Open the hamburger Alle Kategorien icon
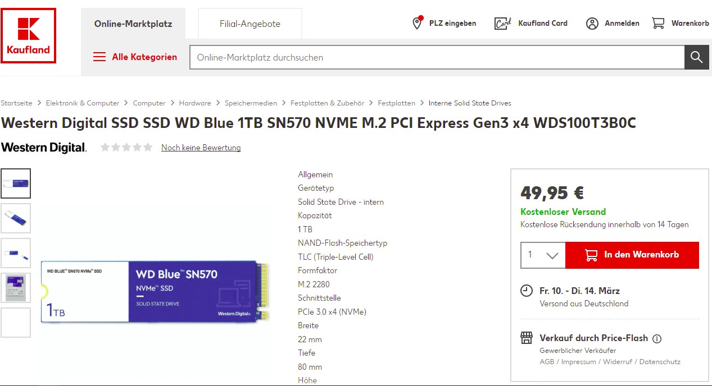This screenshot has width=712, height=386. point(99,57)
